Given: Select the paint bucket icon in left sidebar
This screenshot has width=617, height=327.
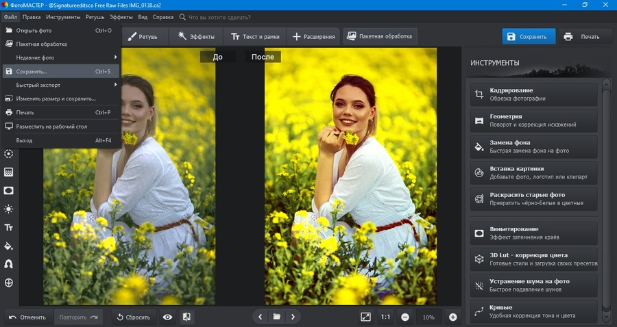Looking at the screenshot, I should coord(9,246).
